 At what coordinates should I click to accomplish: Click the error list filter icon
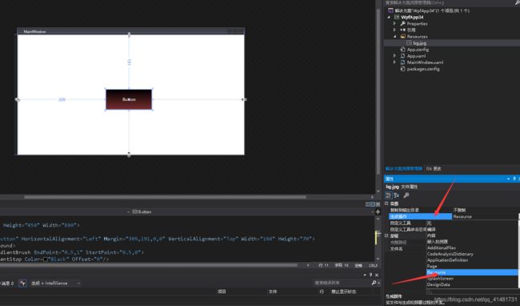(x=22, y=283)
